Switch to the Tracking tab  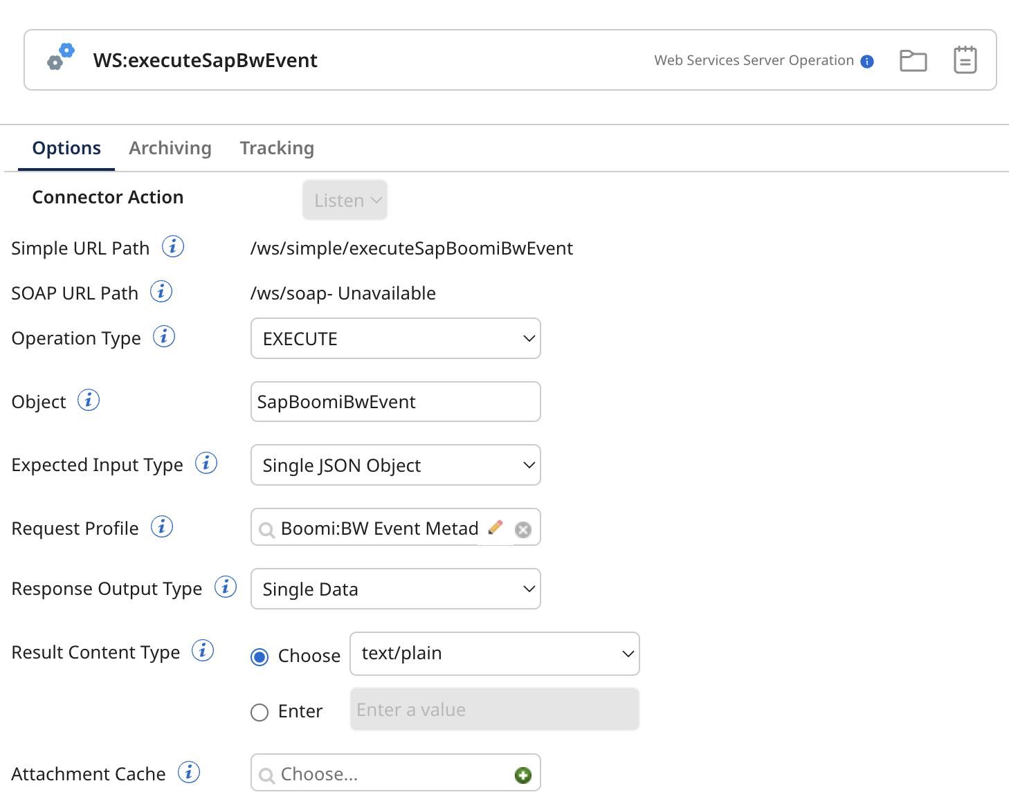[x=277, y=147]
